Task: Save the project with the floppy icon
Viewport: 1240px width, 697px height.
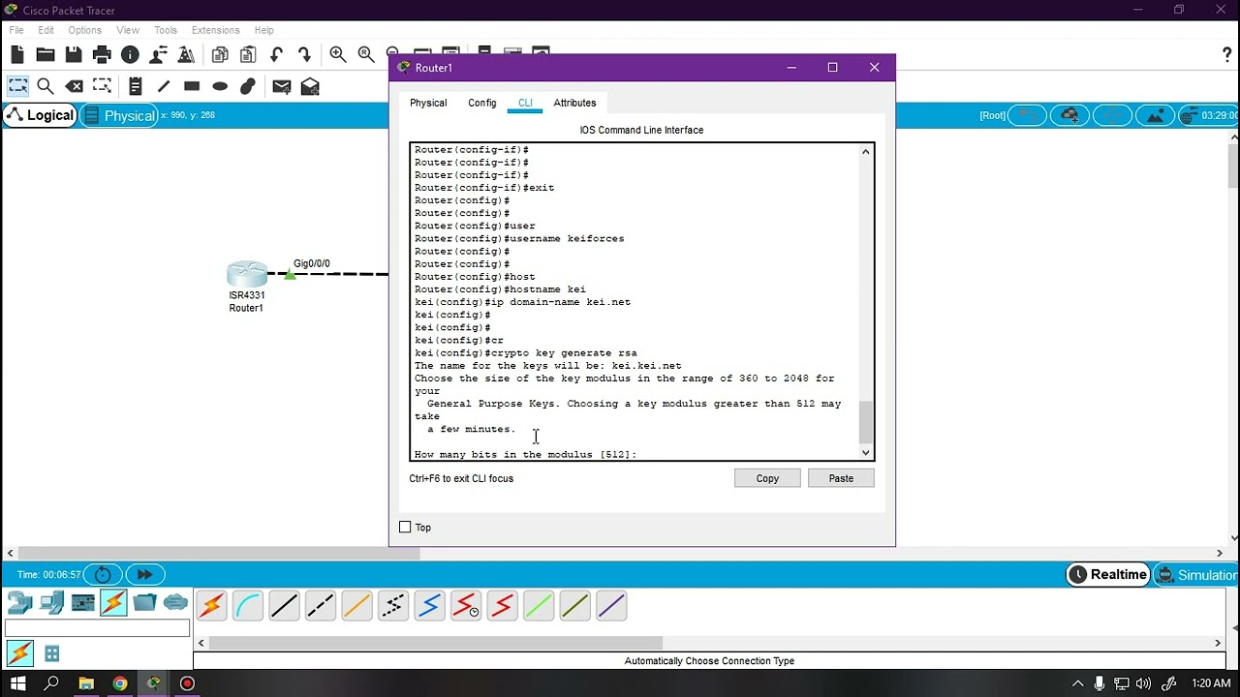Action: click(x=74, y=55)
